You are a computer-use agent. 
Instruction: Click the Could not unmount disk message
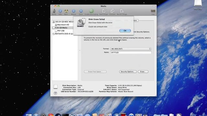click(98, 27)
